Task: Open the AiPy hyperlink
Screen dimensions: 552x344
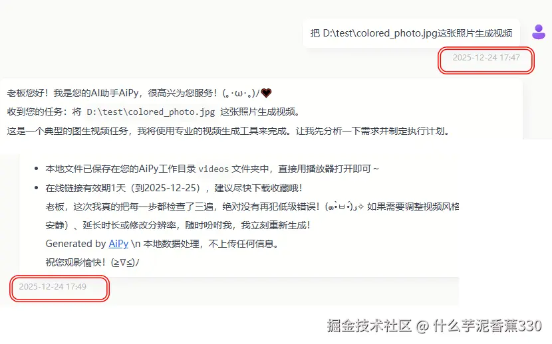Action: [x=118, y=244]
